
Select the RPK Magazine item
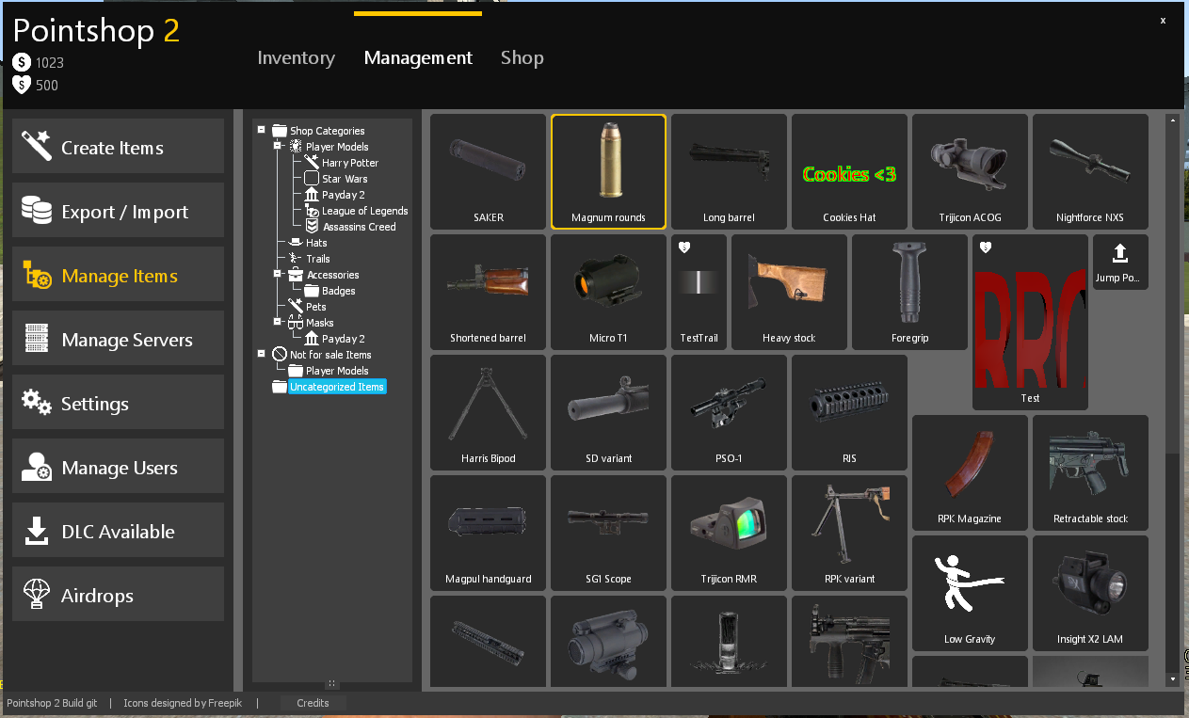pos(971,472)
